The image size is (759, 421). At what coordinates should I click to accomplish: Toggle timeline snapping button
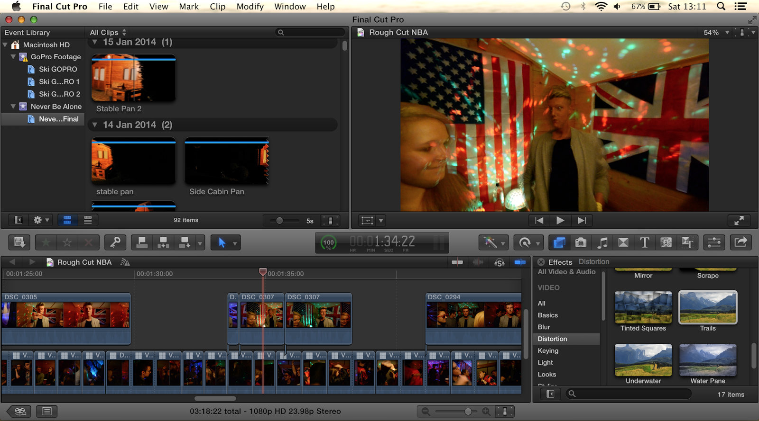click(520, 262)
